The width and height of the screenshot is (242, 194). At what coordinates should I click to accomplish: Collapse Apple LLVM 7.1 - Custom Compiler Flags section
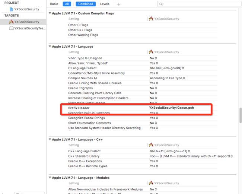tap(50, 13)
